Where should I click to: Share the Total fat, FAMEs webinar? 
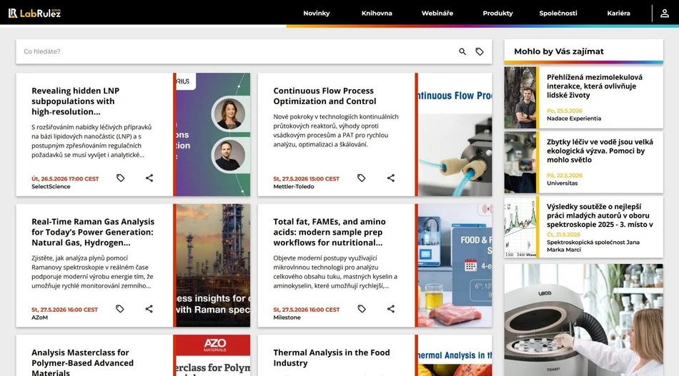click(390, 309)
